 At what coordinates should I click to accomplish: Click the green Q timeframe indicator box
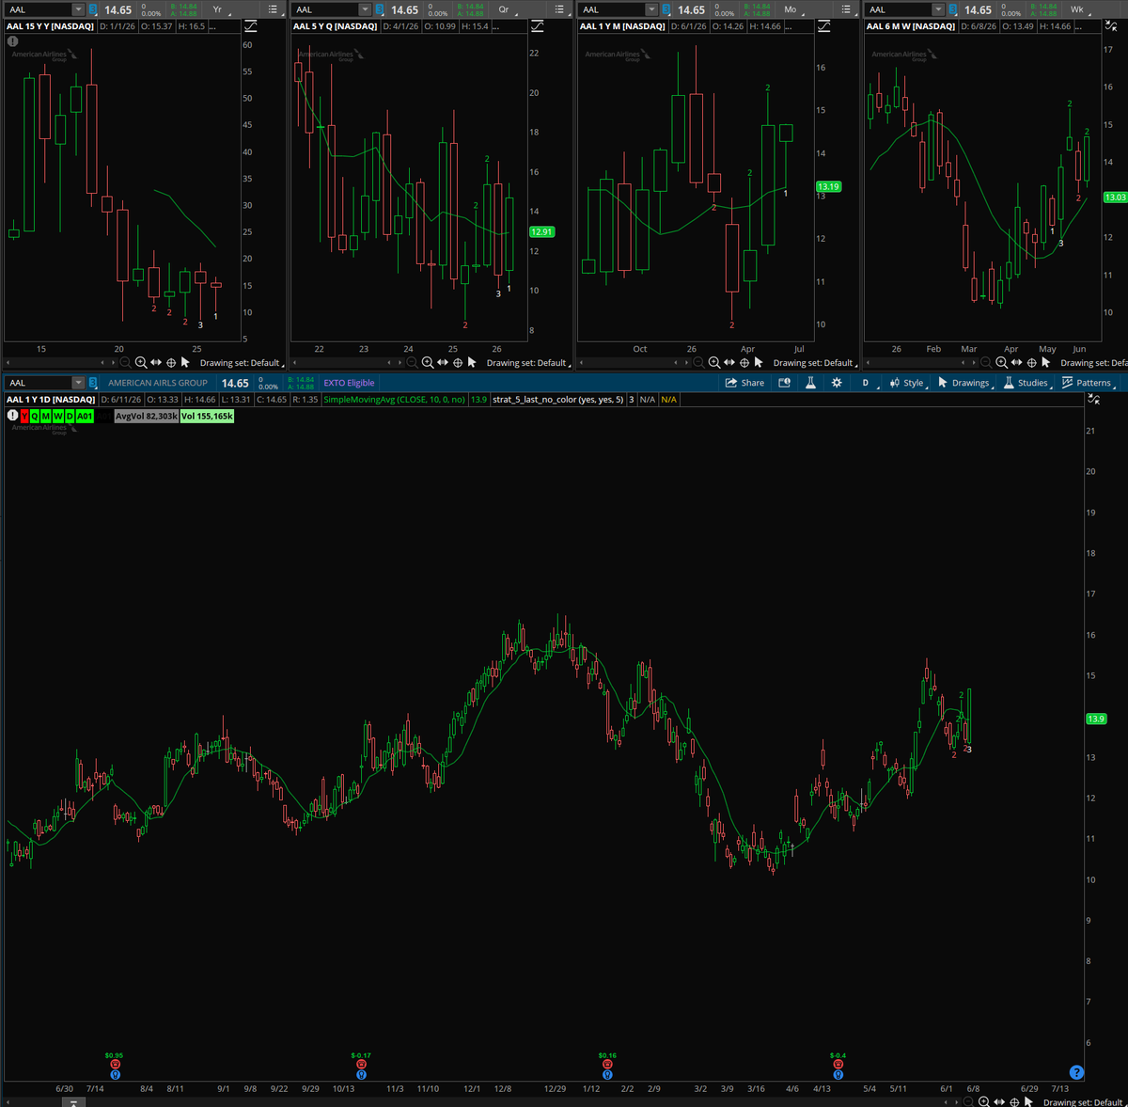pyautogui.click(x=35, y=416)
